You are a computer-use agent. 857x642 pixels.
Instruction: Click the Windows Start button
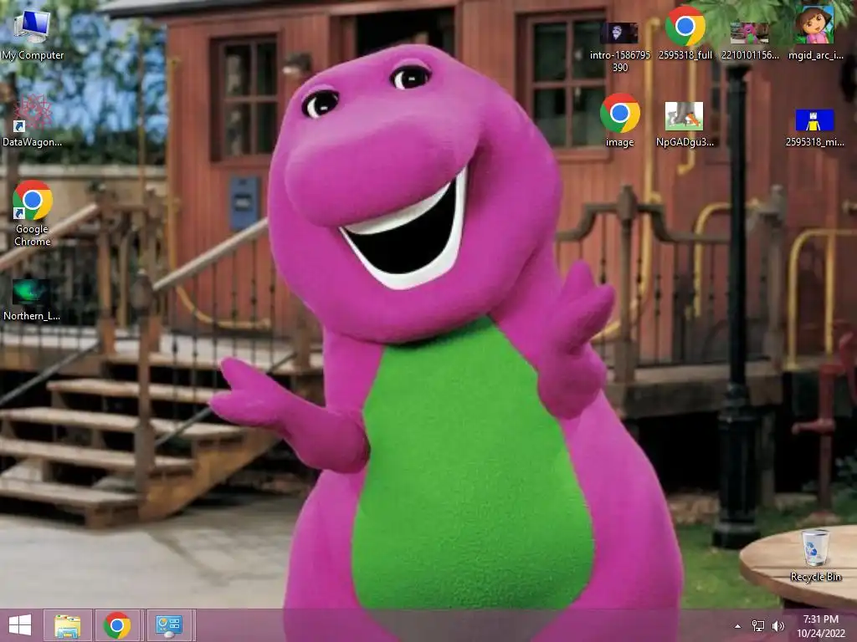pos(20,625)
